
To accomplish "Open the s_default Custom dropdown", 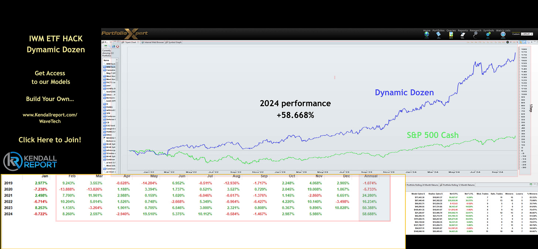I will pos(527,34).
